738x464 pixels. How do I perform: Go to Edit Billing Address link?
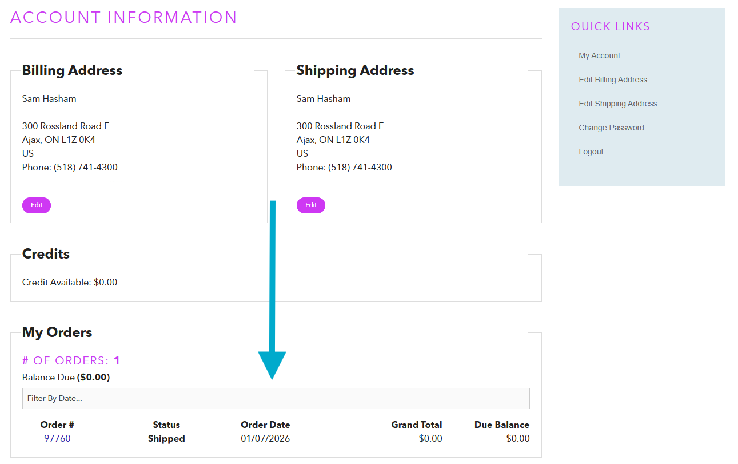[613, 80]
